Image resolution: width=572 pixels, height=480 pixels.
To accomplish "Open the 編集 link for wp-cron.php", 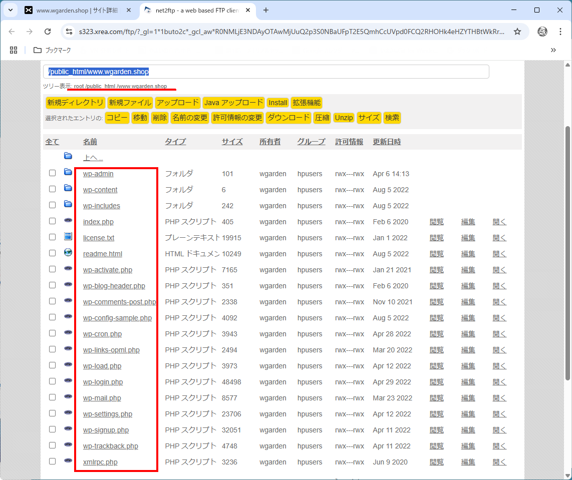I will click(468, 334).
